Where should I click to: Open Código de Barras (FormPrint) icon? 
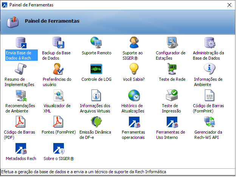[209, 95]
